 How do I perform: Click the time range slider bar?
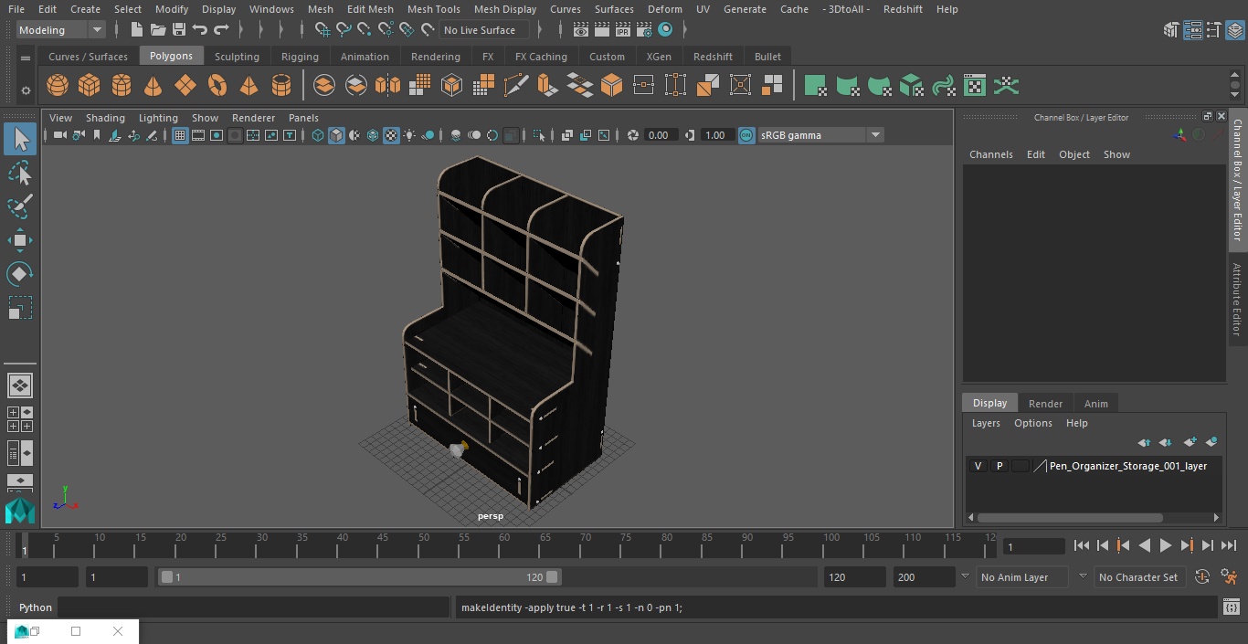coord(360,577)
